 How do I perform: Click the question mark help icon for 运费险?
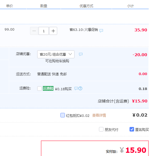[x=80, y=89]
